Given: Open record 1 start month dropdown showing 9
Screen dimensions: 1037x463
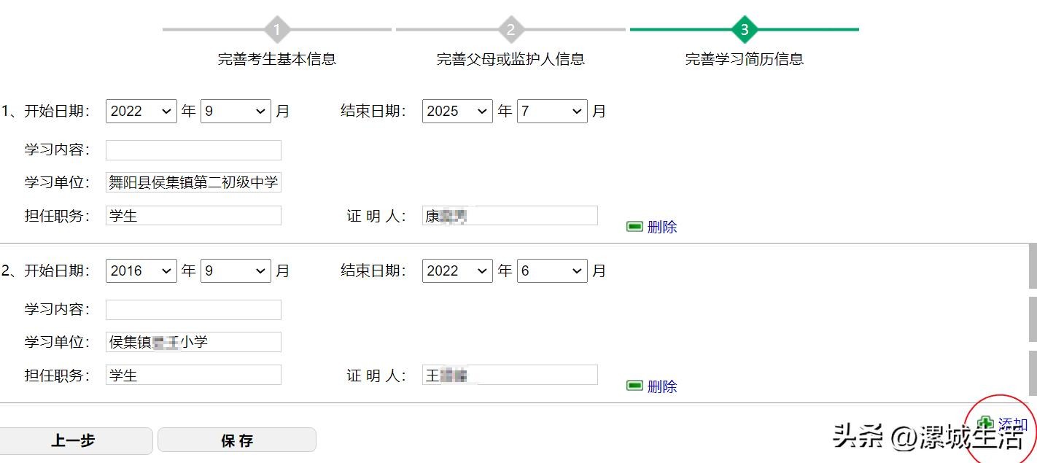Looking at the screenshot, I should tap(236, 111).
